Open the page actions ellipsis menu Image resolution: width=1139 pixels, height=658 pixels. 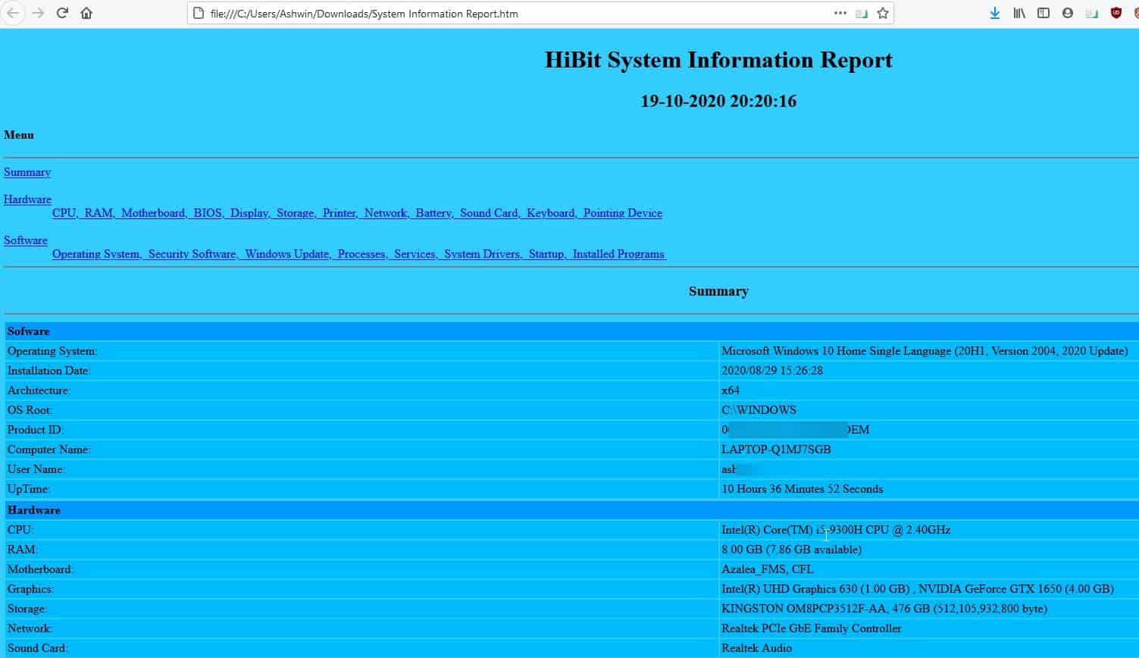[840, 13]
